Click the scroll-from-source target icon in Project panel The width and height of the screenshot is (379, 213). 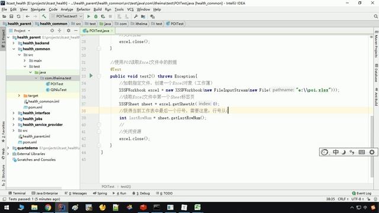click(52, 31)
